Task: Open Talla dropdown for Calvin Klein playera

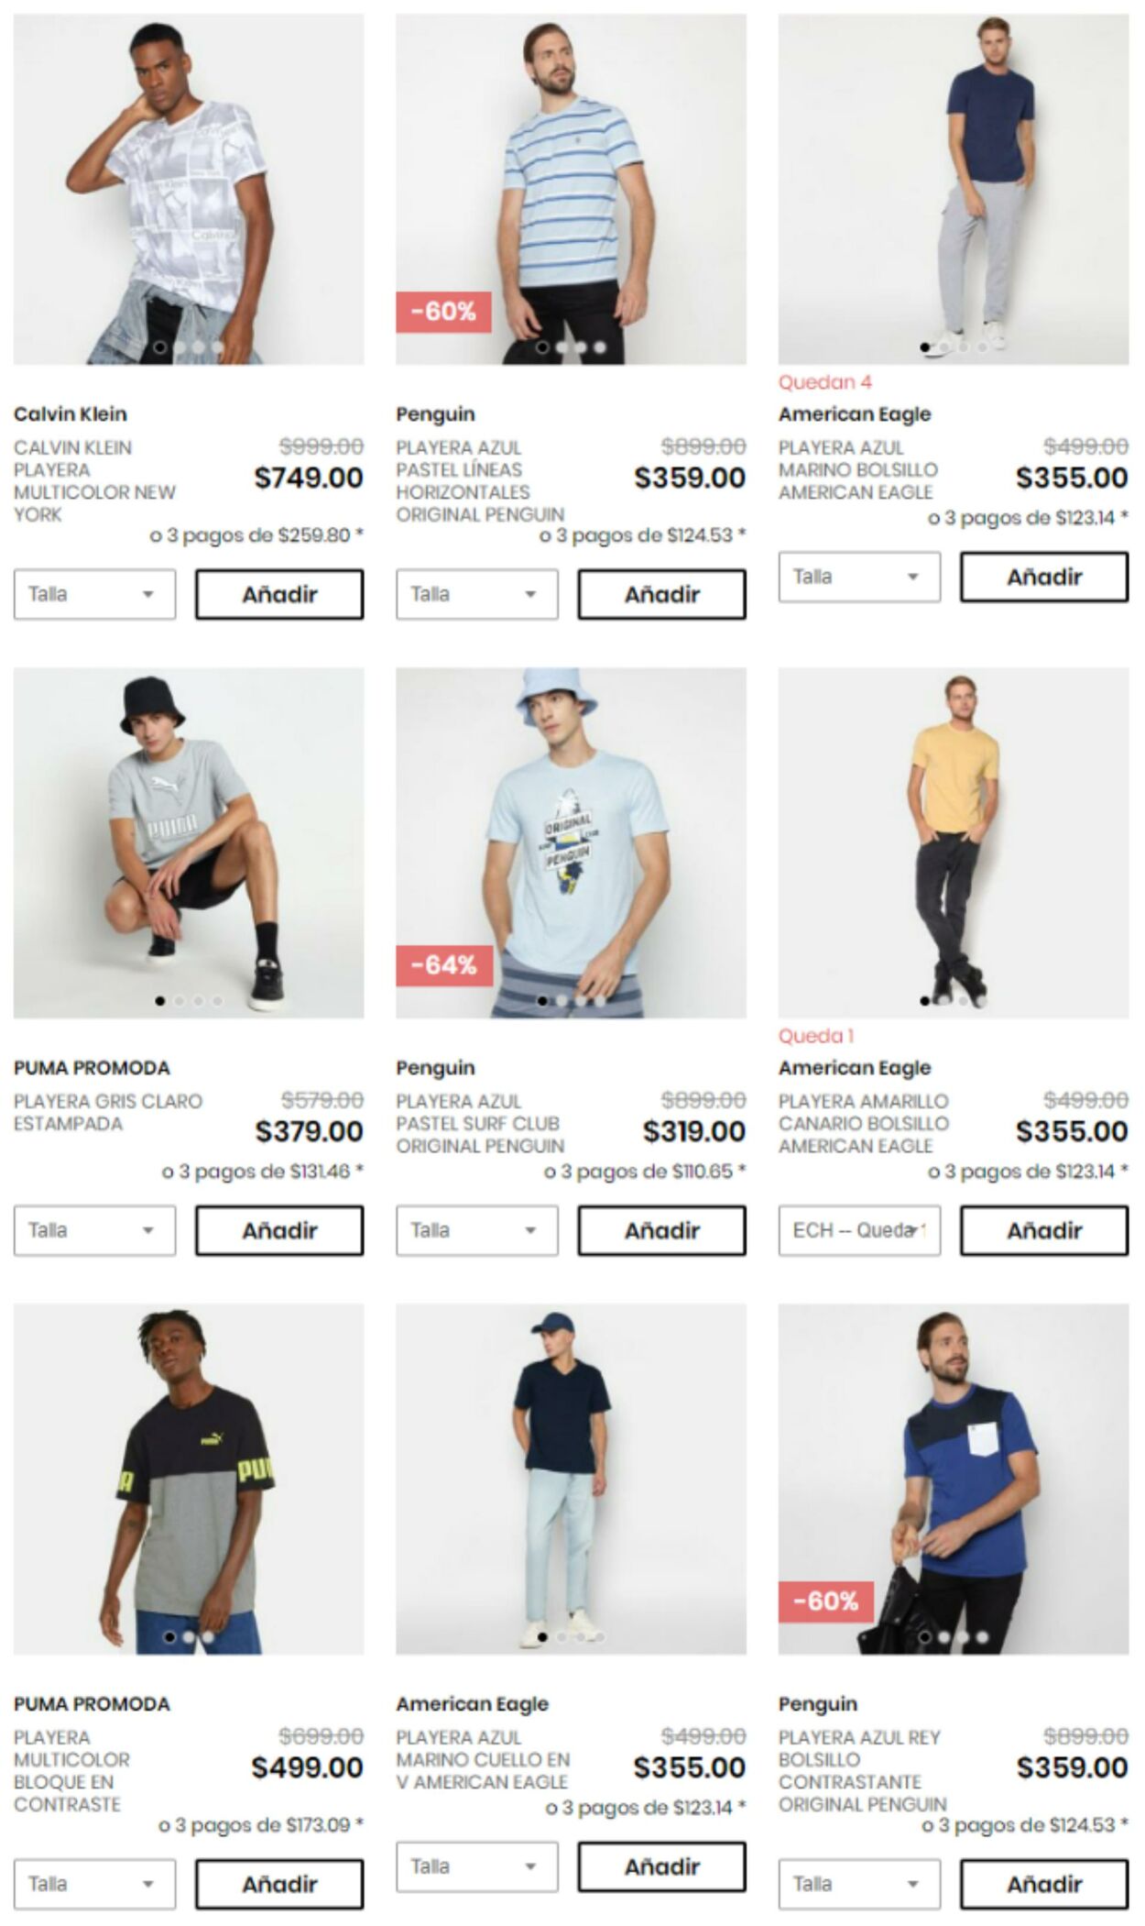Action: (x=94, y=594)
